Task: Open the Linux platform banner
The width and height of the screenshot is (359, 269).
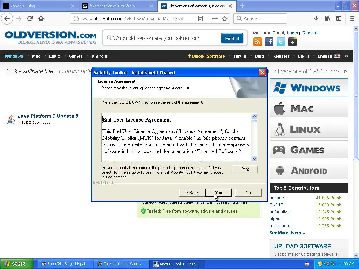Action: coord(309,129)
